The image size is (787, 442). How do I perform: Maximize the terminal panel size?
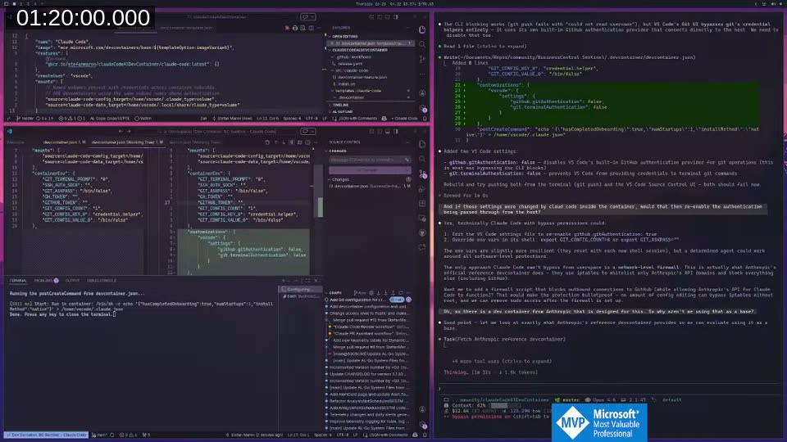[x=307, y=281]
